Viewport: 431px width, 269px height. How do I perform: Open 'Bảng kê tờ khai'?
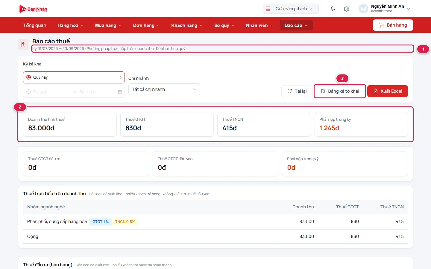click(340, 91)
